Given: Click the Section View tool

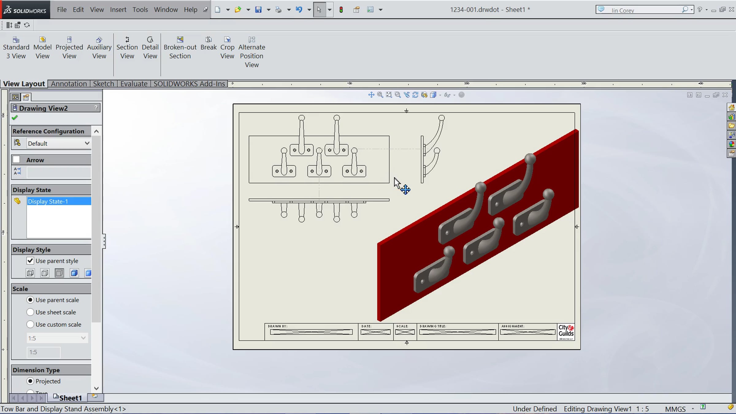Looking at the screenshot, I should [127, 48].
